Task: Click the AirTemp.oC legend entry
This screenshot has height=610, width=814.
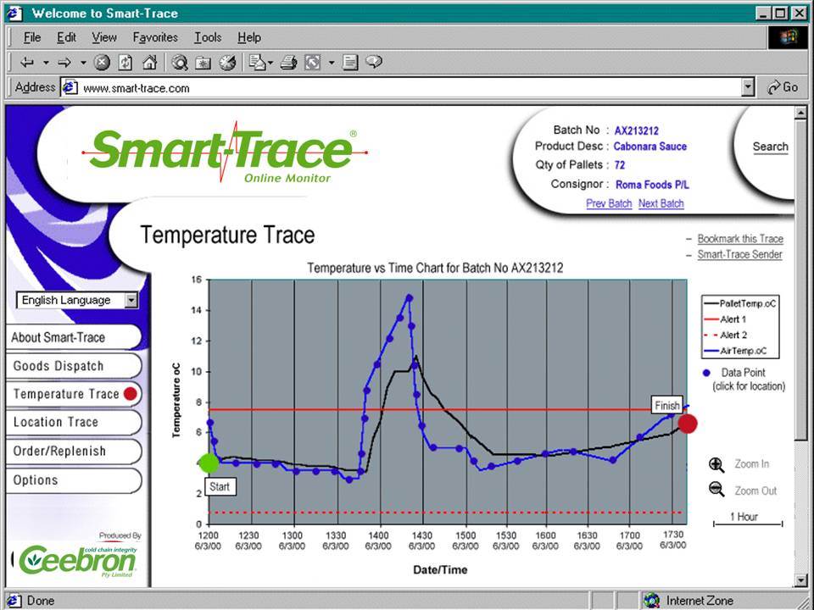Action: click(x=735, y=351)
